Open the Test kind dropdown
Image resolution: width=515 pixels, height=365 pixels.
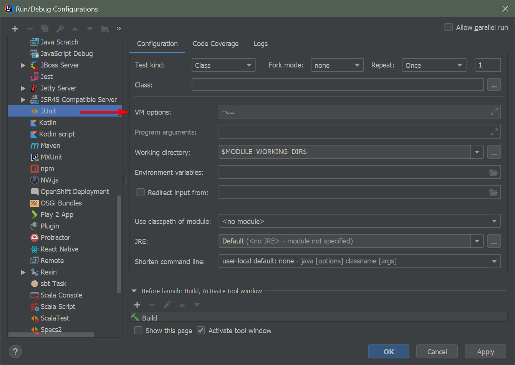(224, 65)
